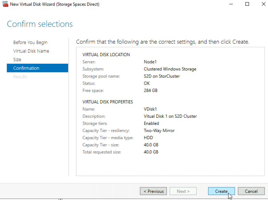This screenshot has height=200, width=268.
Task: Click the Create button
Action: (221, 191)
